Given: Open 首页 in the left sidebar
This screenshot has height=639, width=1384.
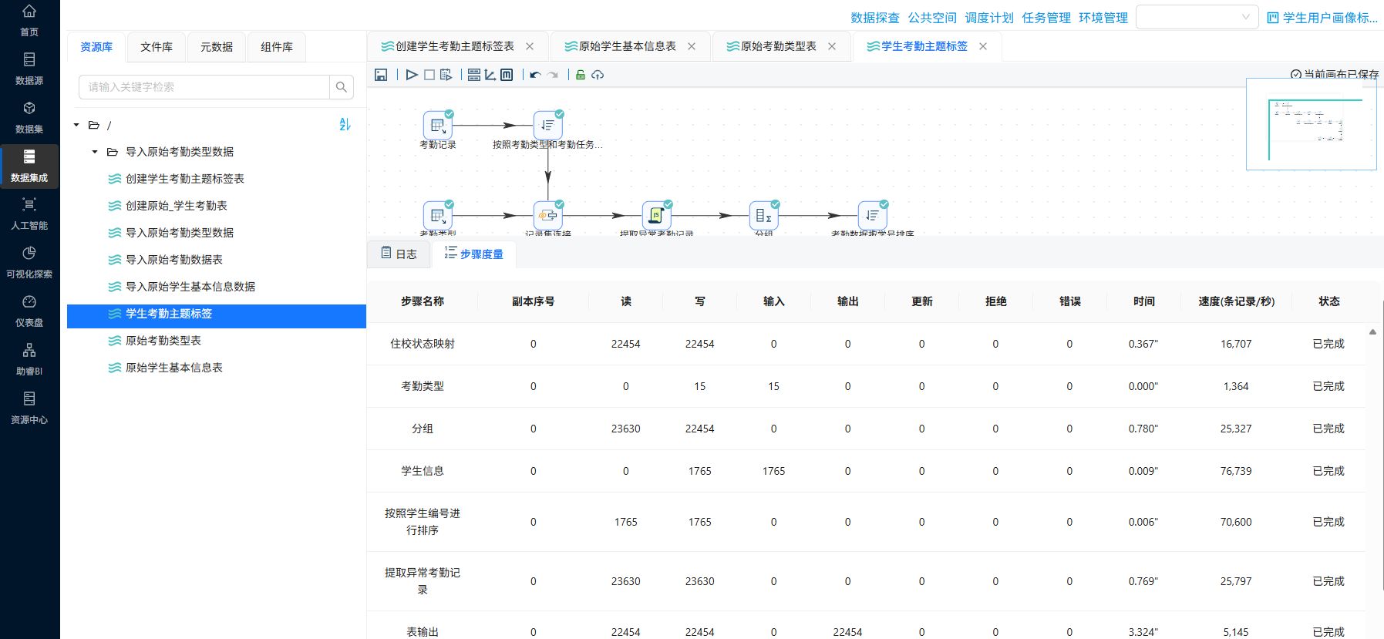Looking at the screenshot, I should coord(29,20).
